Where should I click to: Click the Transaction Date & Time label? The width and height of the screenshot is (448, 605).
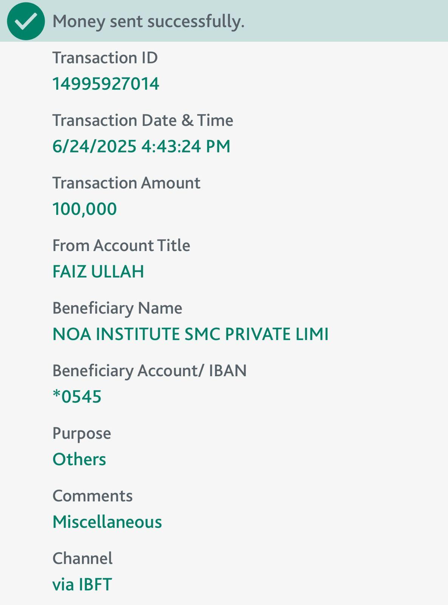pyautogui.click(x=143, y=120)
